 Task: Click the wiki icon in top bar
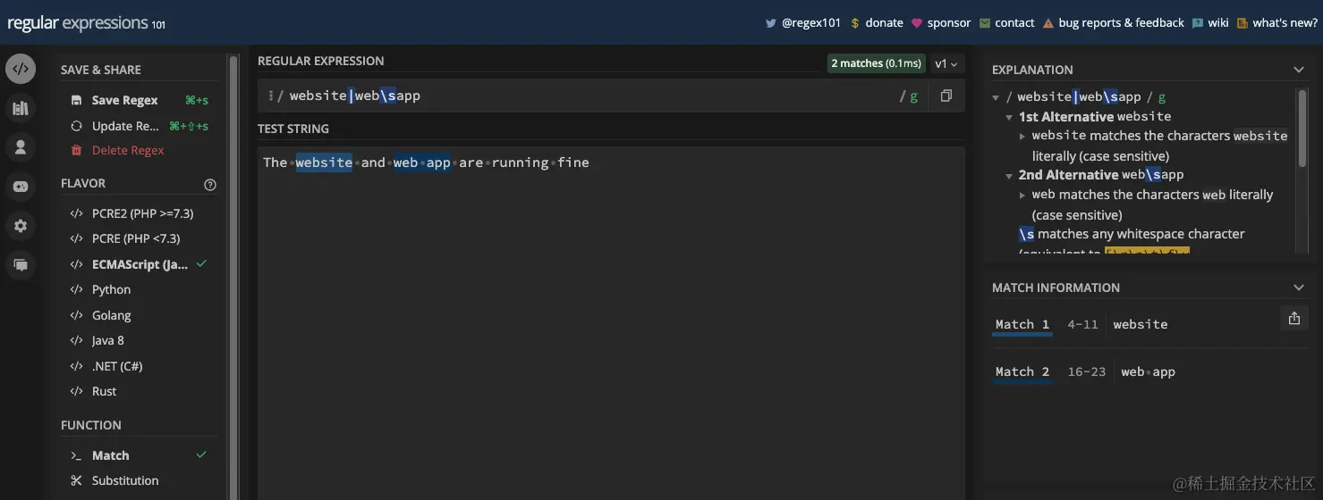point(1197,23)
